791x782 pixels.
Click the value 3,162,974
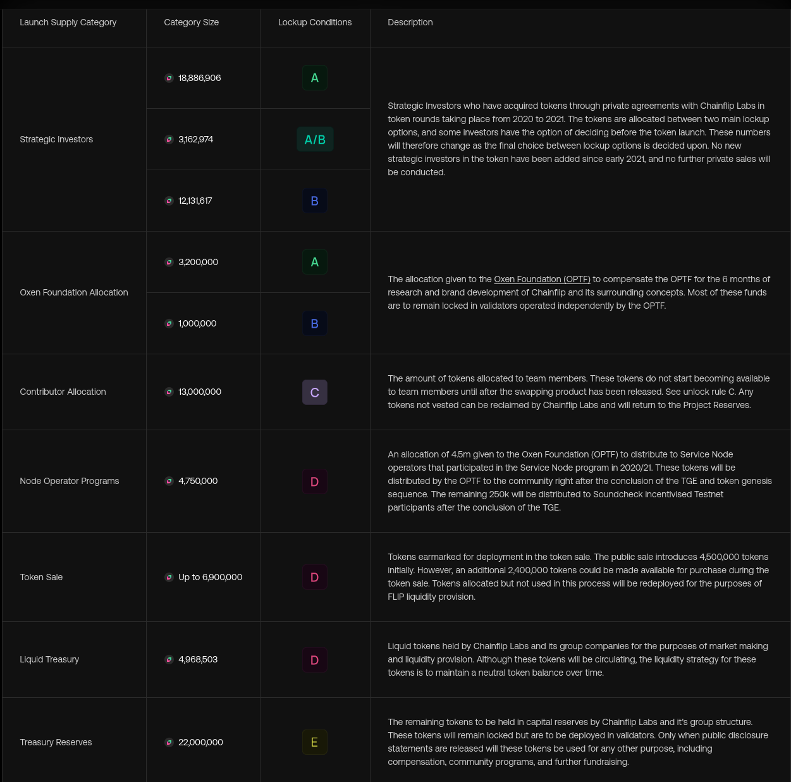pyautogui.click(x=196, y=139)
